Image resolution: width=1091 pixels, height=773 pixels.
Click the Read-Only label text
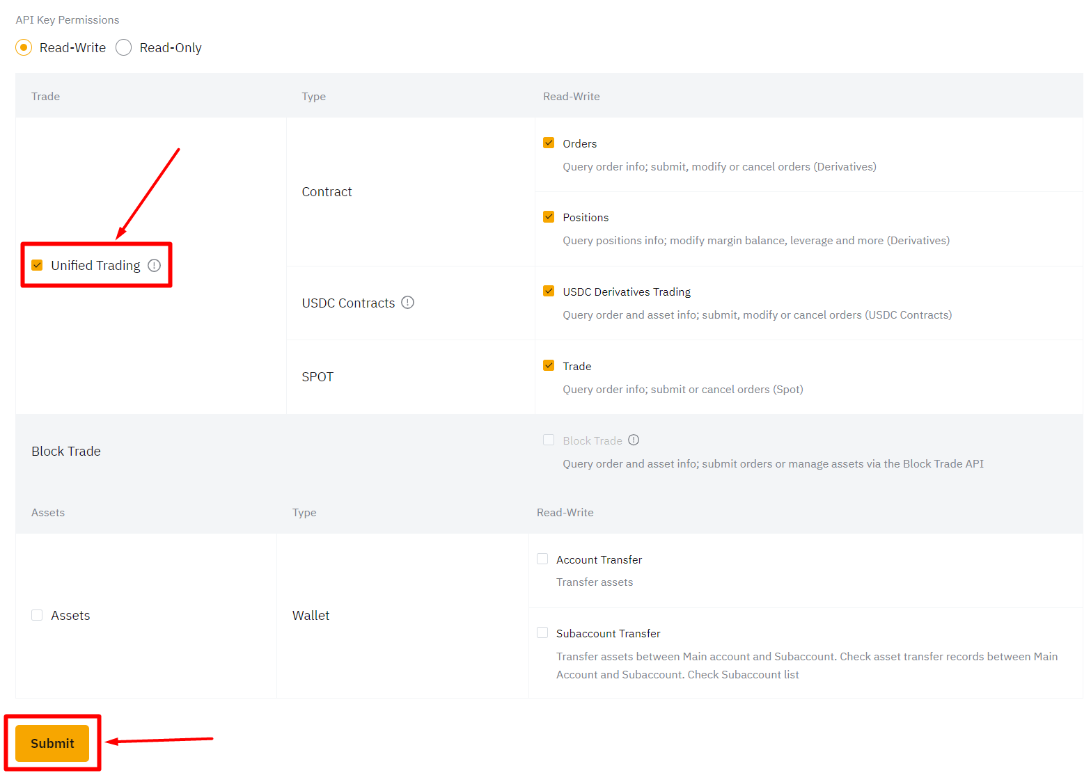pyautogui.click(x=171, y=48)
